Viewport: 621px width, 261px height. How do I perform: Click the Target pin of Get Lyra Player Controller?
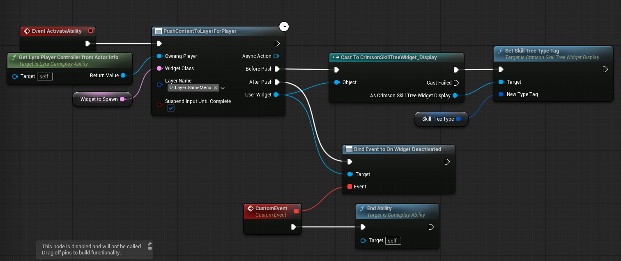point(15,76)
